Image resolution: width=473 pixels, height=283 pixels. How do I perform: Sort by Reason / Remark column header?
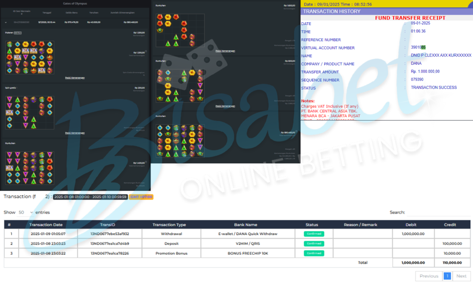point(360,225)
